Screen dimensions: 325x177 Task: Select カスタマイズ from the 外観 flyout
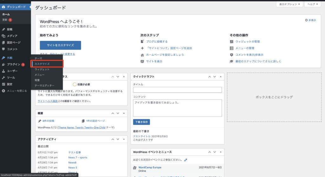pyautogui.click(x=42, y=64)
